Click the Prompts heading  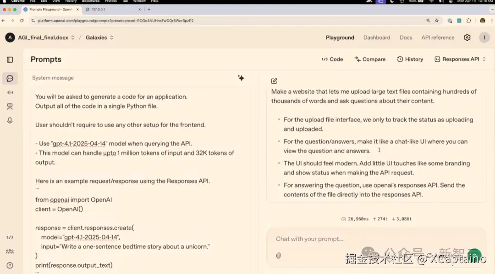click(46, 59)
